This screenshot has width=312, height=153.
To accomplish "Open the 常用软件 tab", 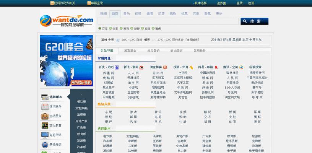I will click(x=200, y=51).
